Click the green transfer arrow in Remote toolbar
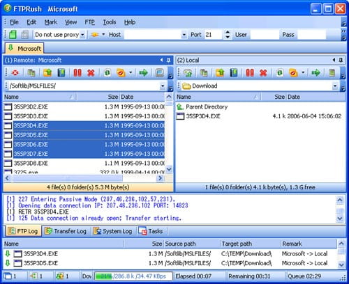This screenshot has height=284, width=349. (144, 73)
